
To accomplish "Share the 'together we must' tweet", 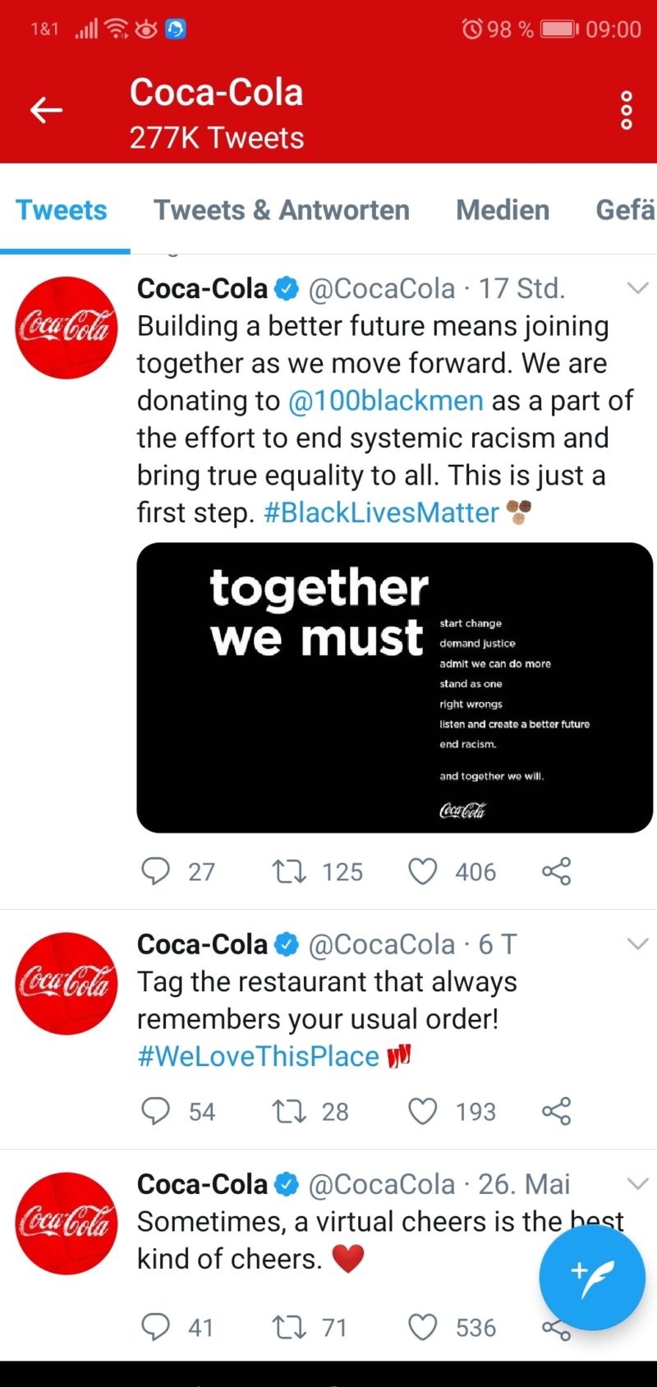I will click(x=556, y=870).
